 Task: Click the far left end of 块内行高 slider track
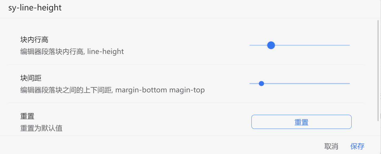250,45
